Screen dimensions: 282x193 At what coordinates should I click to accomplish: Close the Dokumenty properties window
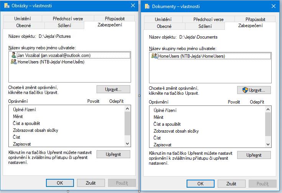coord(274,6)
